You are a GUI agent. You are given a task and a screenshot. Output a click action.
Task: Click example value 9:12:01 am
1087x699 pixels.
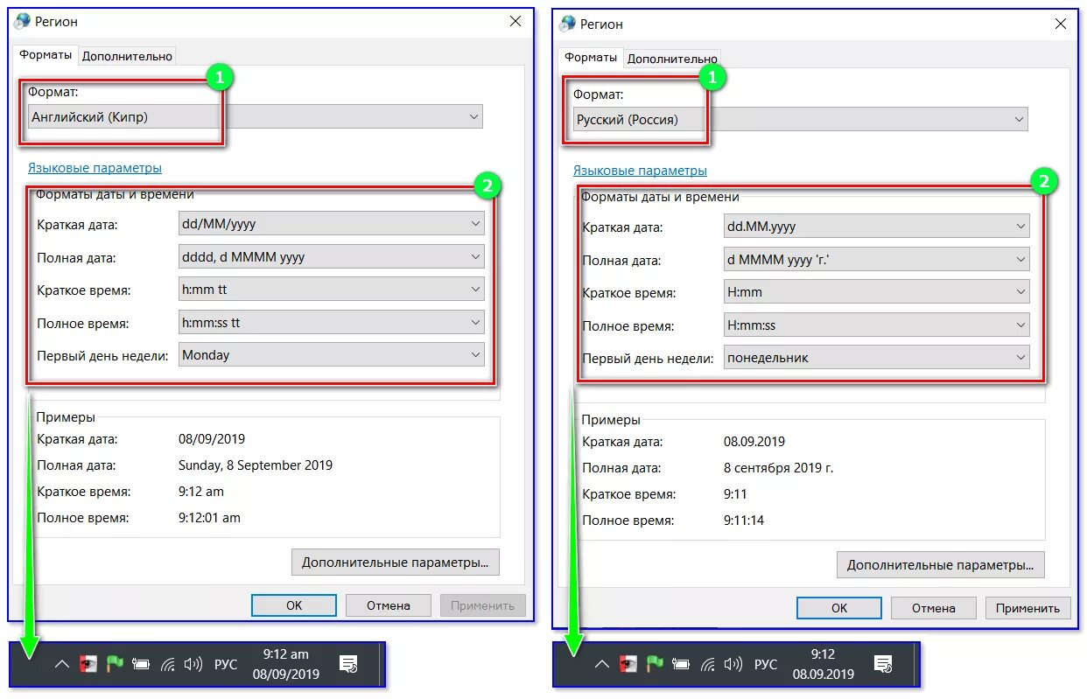[209, 518]
